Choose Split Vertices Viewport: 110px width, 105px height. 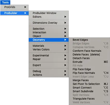pos(89,95)
